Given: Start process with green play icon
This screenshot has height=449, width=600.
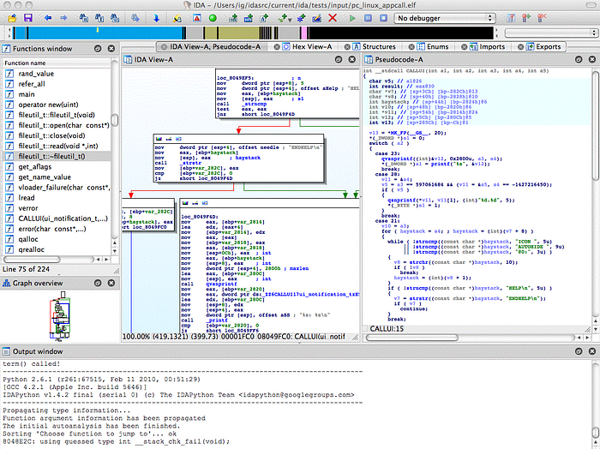Looking at the screenshot, I should (352, 18).
